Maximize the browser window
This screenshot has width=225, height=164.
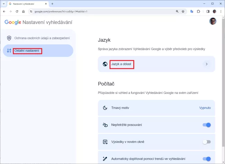pyautogui.click(x=213, y=3)
